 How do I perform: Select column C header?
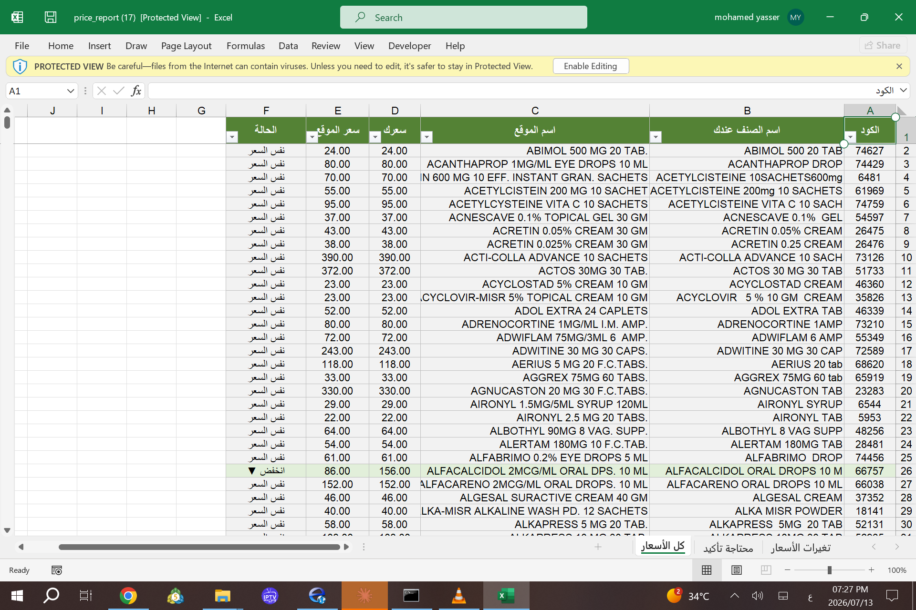tap(535, 111)
